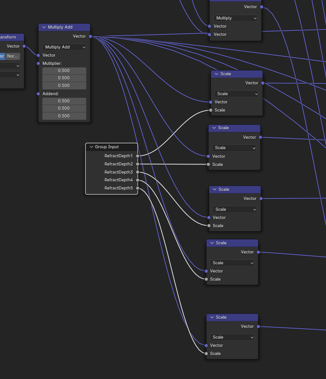Select the Group Input node header
Screen dimensions: 326x379
(111, 147)
